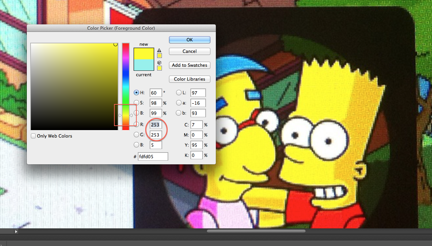Click the G field showing 253
The height and width of the screenshot is (246, 432).
point(156,135)
